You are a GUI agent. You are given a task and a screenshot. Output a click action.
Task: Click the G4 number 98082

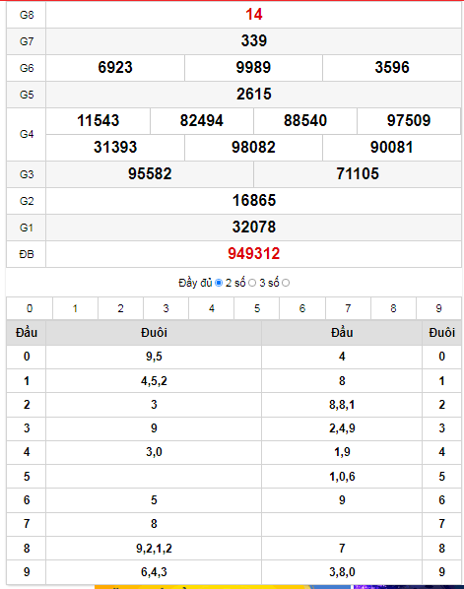253,148
